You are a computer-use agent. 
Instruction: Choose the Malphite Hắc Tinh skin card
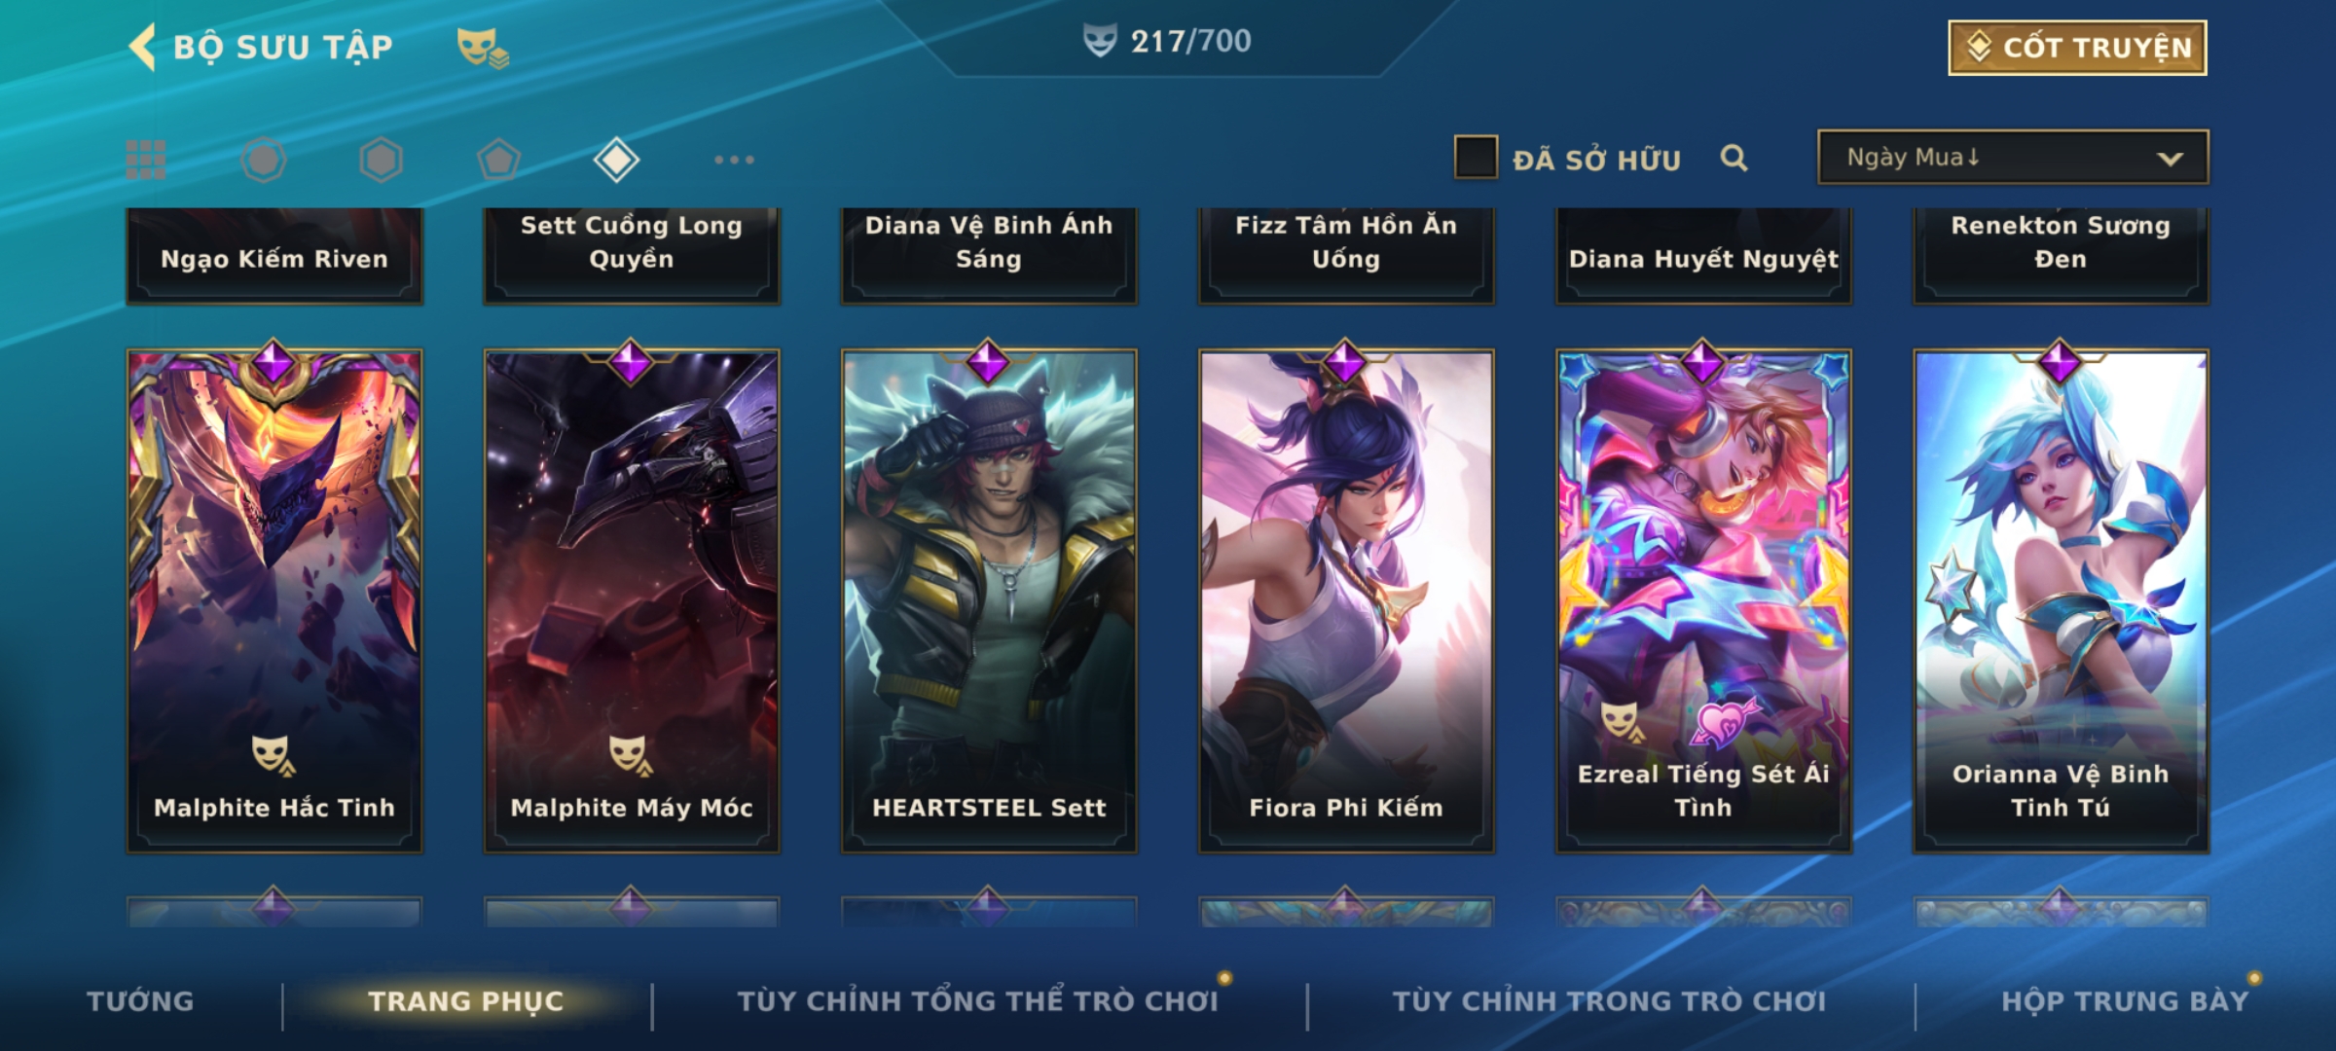274,600
